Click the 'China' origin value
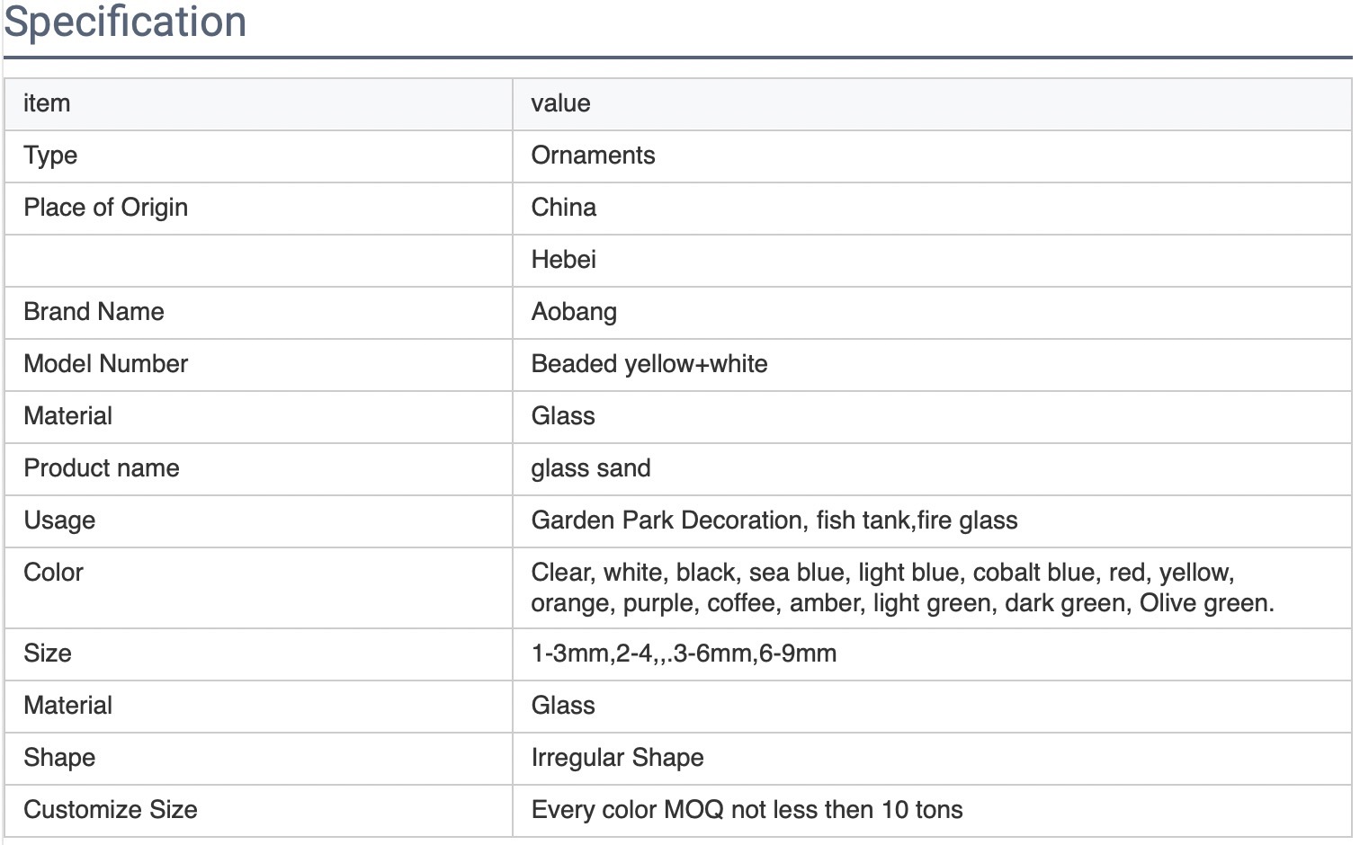Image resolution: width=1360 pixels, height=845 pixels. click(563, 208)
